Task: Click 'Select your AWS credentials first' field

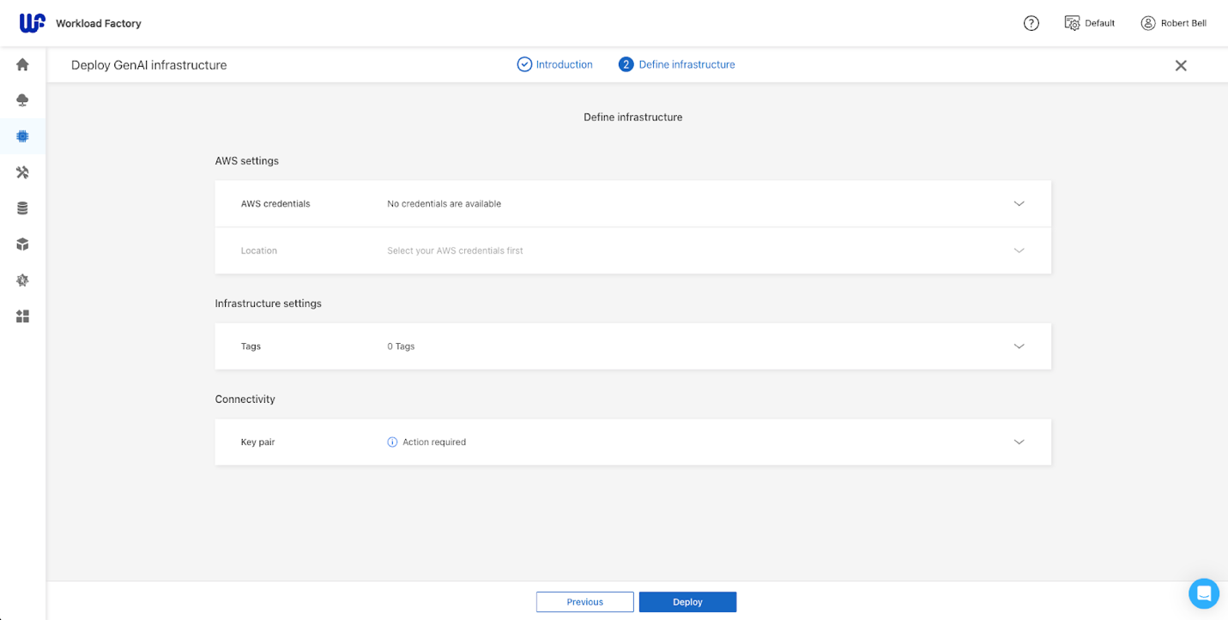Action: [x=455, y=250]
